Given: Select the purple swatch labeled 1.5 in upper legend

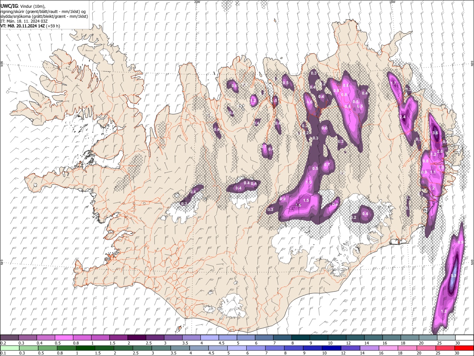Looking at the screenshot, I should [x=118, y=338].
